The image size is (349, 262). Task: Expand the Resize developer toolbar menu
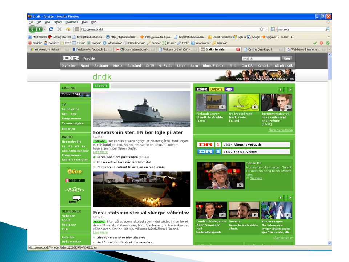coord(169,43)
